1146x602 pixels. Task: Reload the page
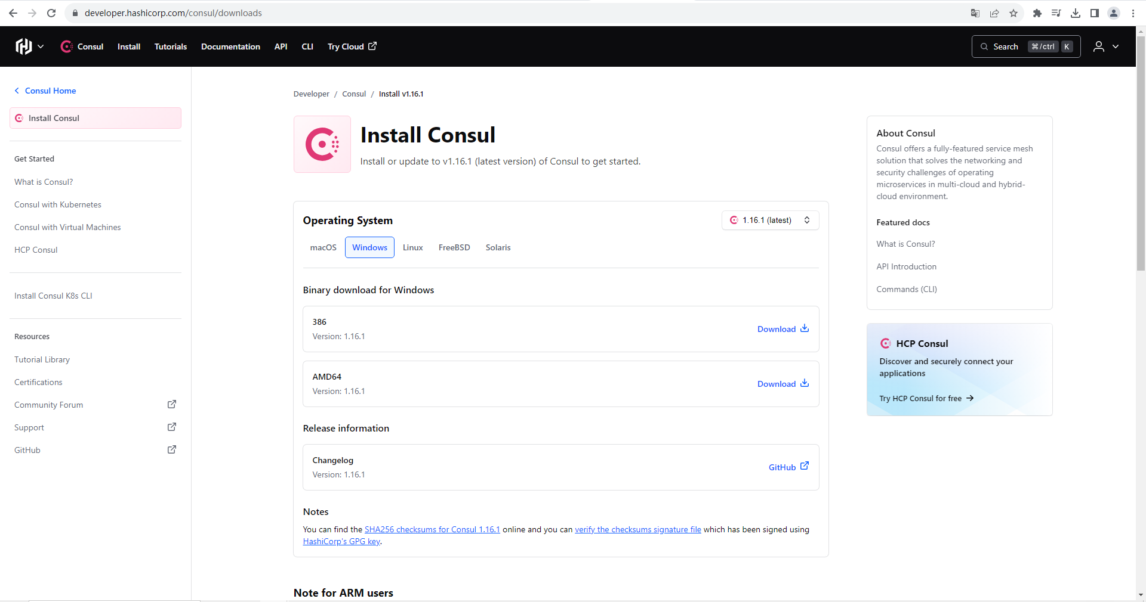51,13
